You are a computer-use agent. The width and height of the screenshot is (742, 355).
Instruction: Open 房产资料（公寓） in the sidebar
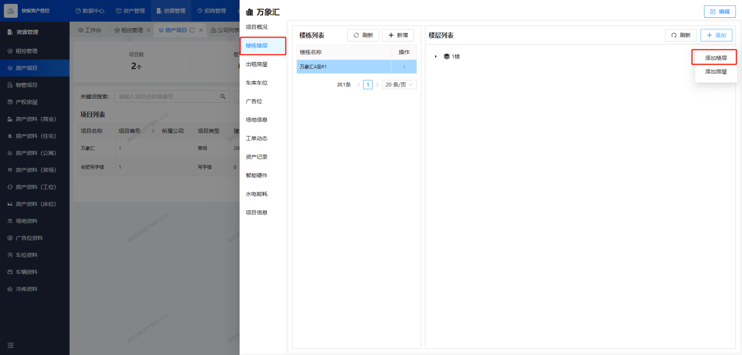[35, 153]
